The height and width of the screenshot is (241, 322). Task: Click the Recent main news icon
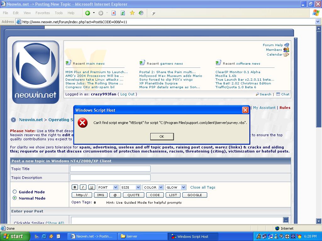point(68,62)
